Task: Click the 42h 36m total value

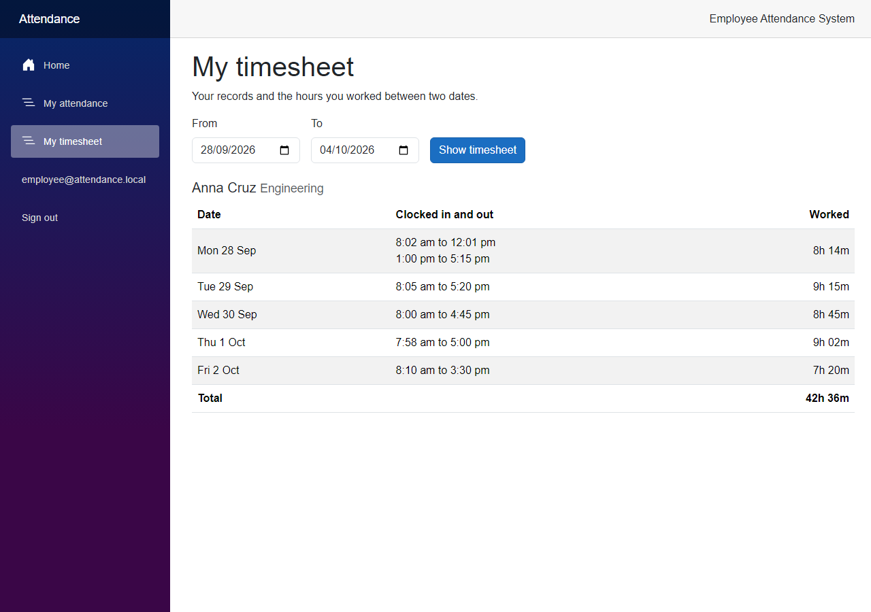Action: (827, 398)
